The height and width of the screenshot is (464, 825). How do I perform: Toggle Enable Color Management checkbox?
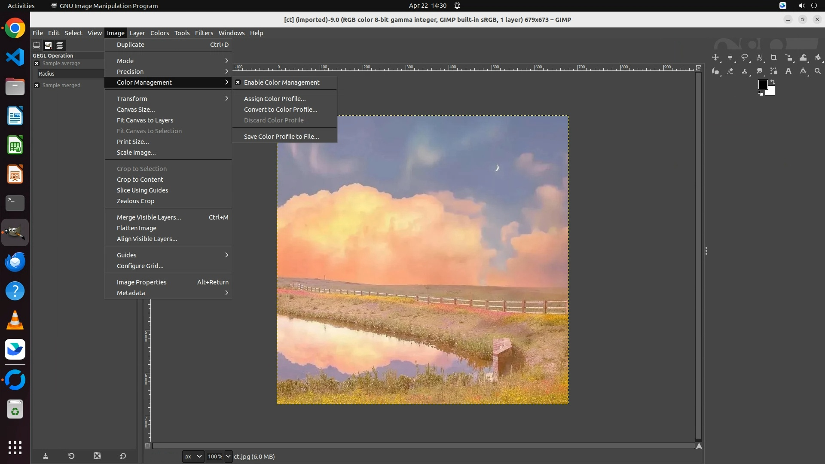pyautogui.click(x=238, y=82)
